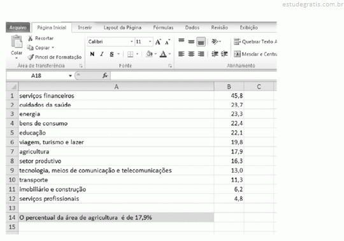Switch to Exibição tab
This screenshot has width=344, height=241.
coord(248,27)
